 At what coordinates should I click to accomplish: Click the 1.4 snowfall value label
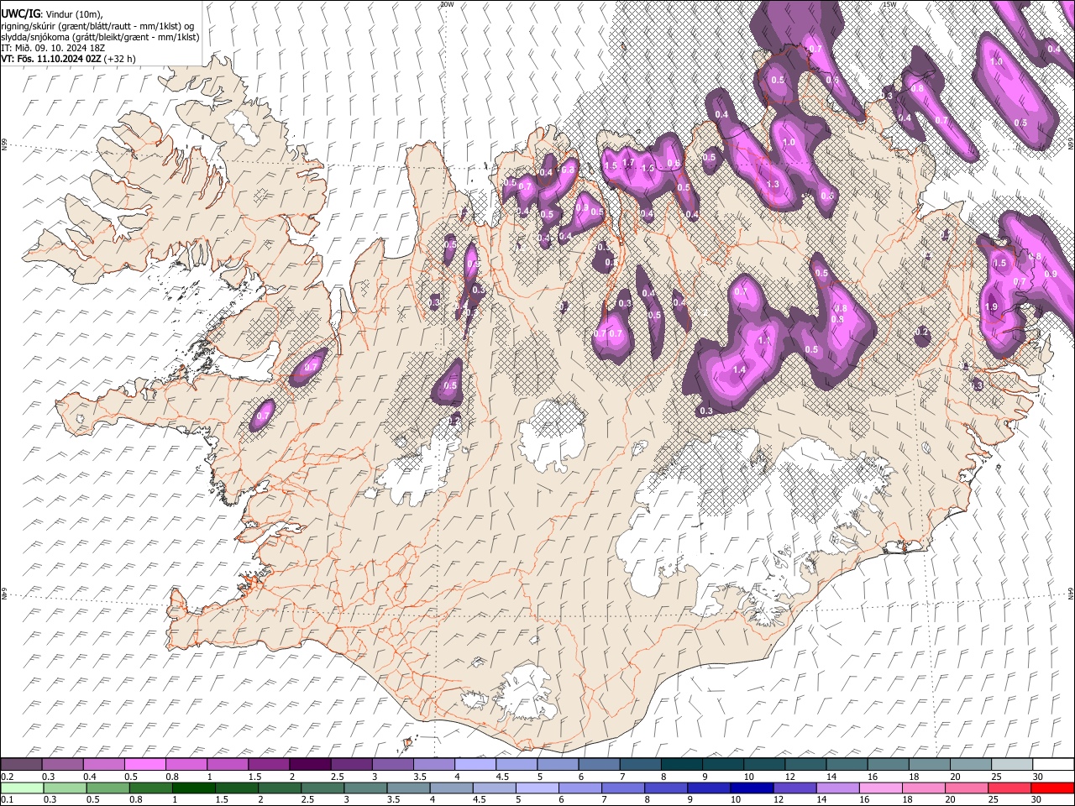pos(739,370)
